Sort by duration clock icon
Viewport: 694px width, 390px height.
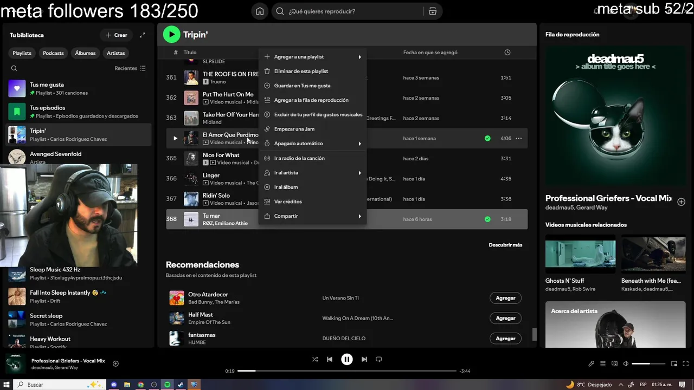[x=507, y=53]
